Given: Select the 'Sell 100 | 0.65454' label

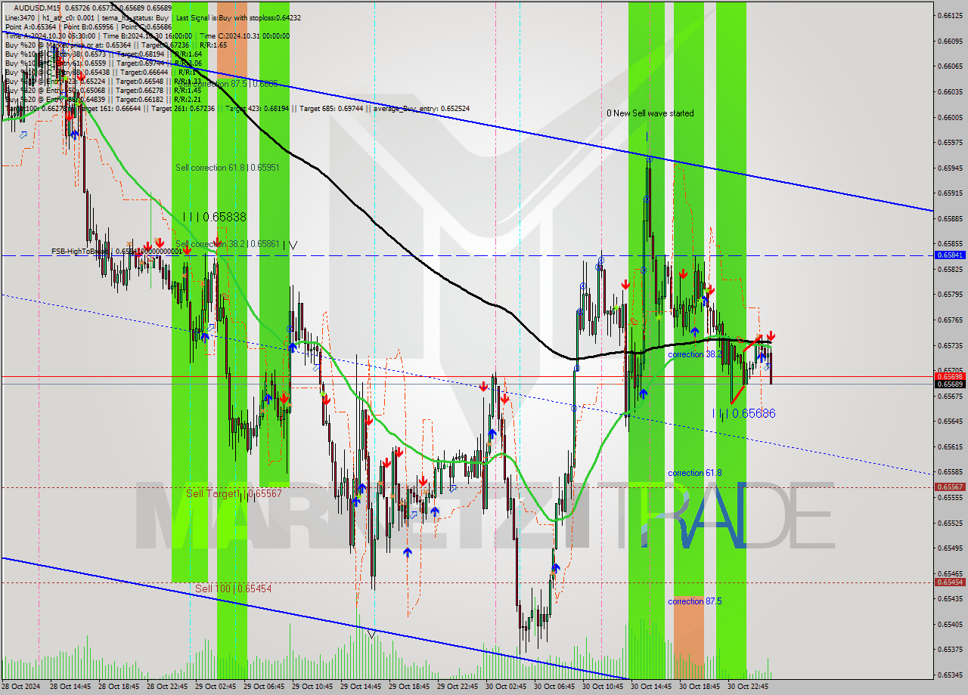Looking at the screenshot, I should pyautogui.click(x=233, y=588).
